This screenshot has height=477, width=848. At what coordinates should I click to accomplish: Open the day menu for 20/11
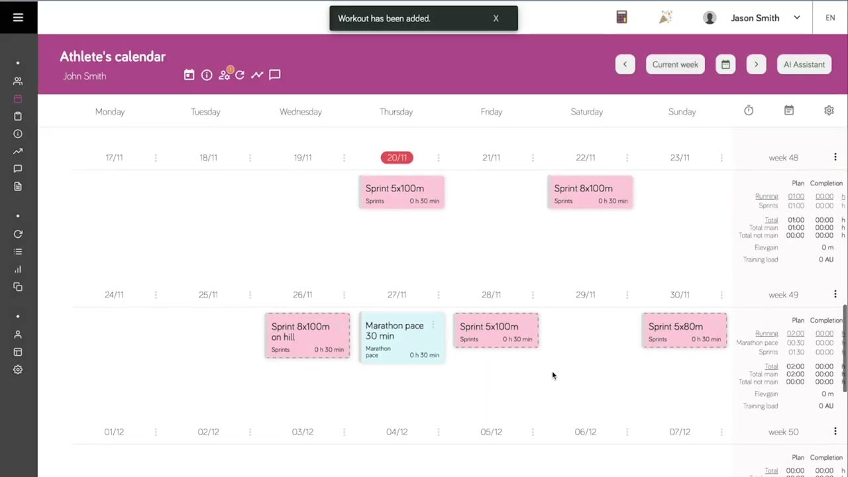(x=439, y=158)
